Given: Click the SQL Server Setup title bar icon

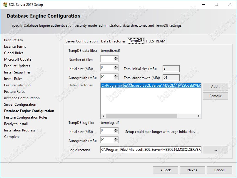Looking at the screenshot, I should (5, 4).
